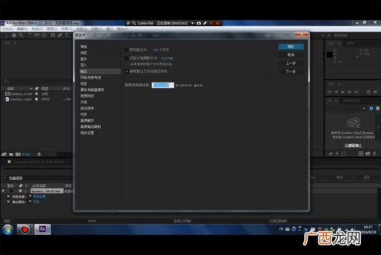Click 取消 Cancel button in Preferences
Screen dimensions: 381x255
(291, 55)
